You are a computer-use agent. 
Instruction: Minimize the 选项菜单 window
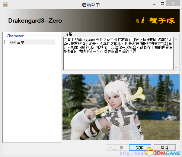154,4
